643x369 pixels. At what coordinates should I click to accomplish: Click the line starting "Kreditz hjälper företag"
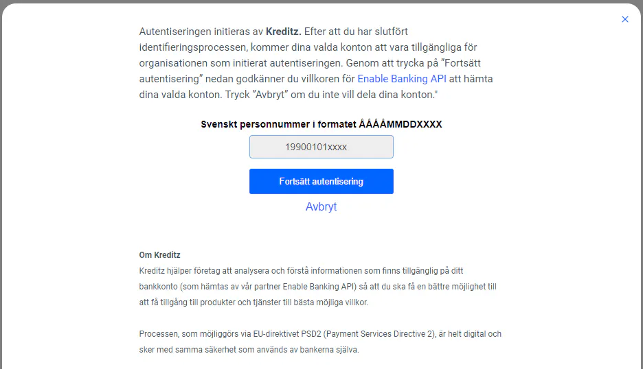[301, 271]
